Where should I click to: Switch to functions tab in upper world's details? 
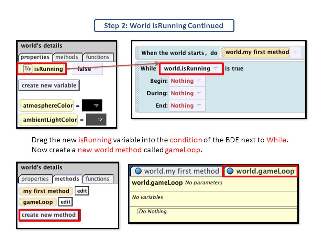point(98,57)
